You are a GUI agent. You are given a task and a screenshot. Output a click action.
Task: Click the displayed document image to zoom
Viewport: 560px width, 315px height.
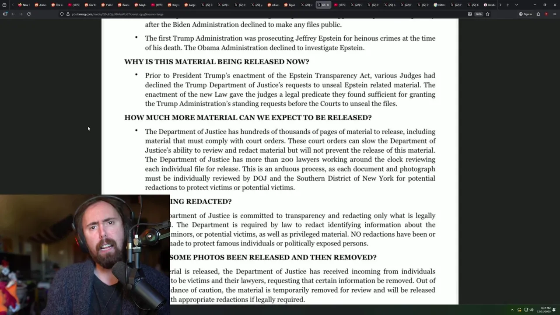click(280, 161)
